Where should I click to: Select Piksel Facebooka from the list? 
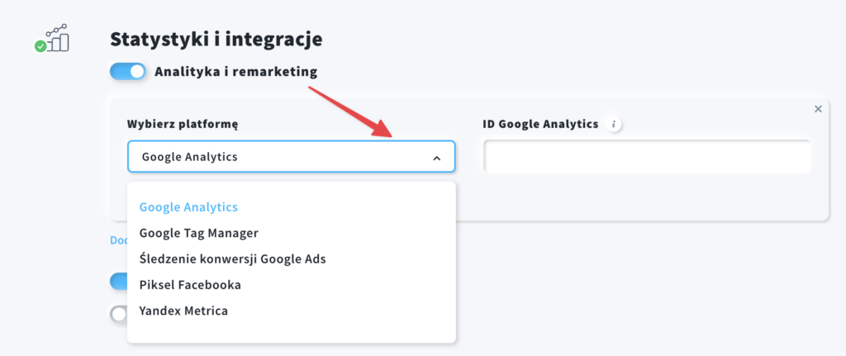[x=190, y=285]
